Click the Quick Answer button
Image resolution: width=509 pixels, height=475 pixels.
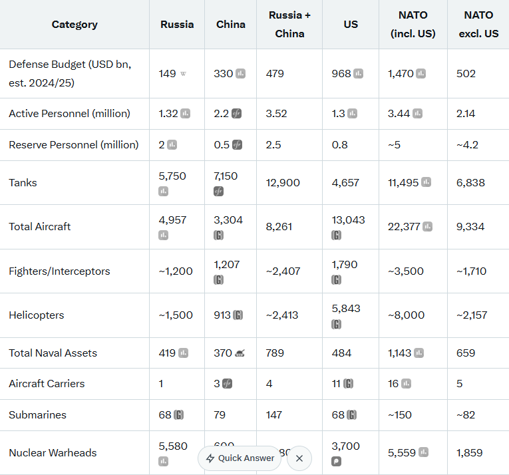[x=240, y=458]
